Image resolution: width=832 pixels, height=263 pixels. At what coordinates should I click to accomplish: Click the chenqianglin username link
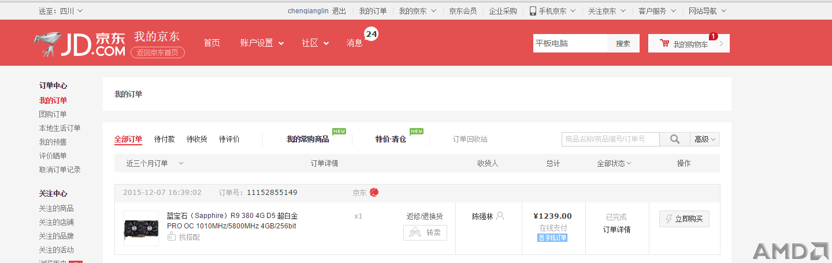coord(308,11)
